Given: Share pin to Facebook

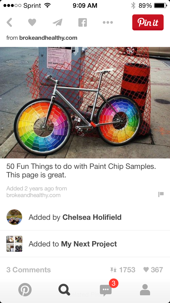Looking at the screenshot, I should (83, 22).
